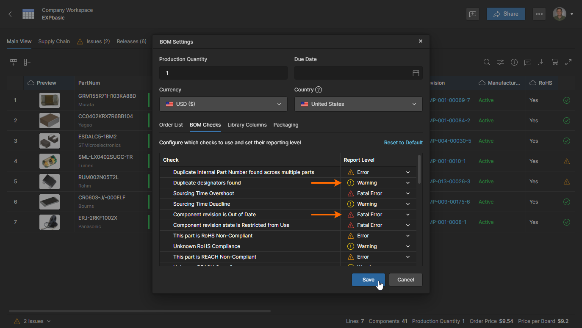The height and width of the screenshot is (328, 582).
Task: Open the Currency USD dropdown
Action: tap(223, 104)
